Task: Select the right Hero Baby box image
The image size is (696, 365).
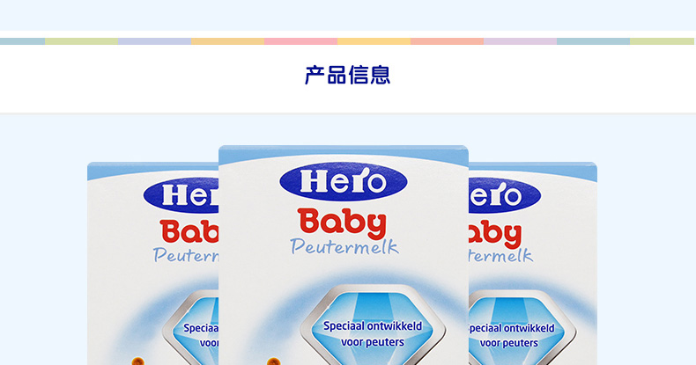Action: click(x=533, y=264)
